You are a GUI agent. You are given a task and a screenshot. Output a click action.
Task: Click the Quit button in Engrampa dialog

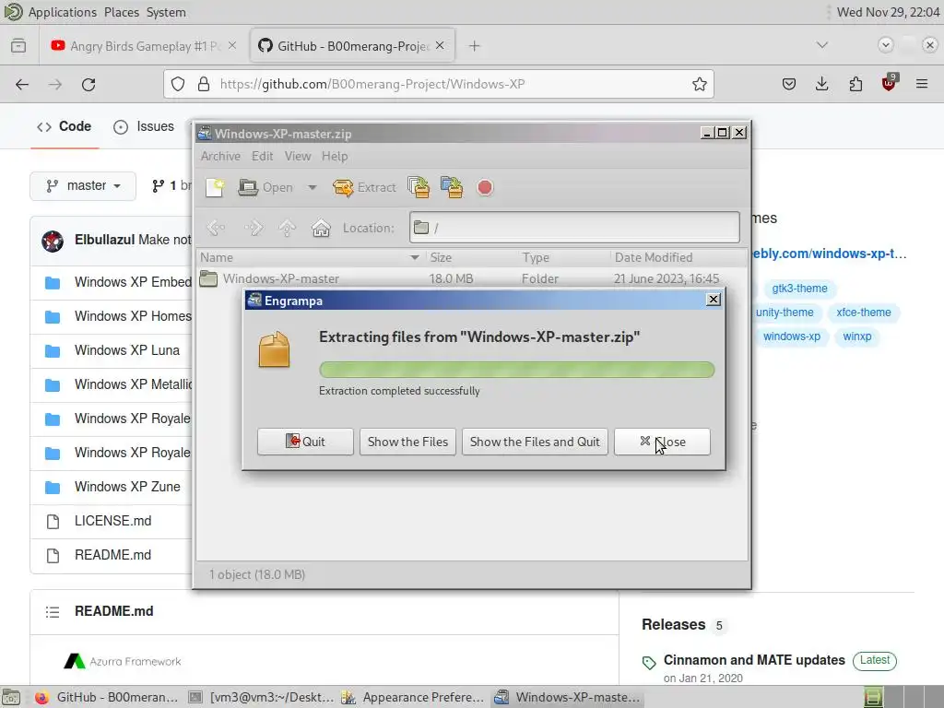(x=305, y=442)
